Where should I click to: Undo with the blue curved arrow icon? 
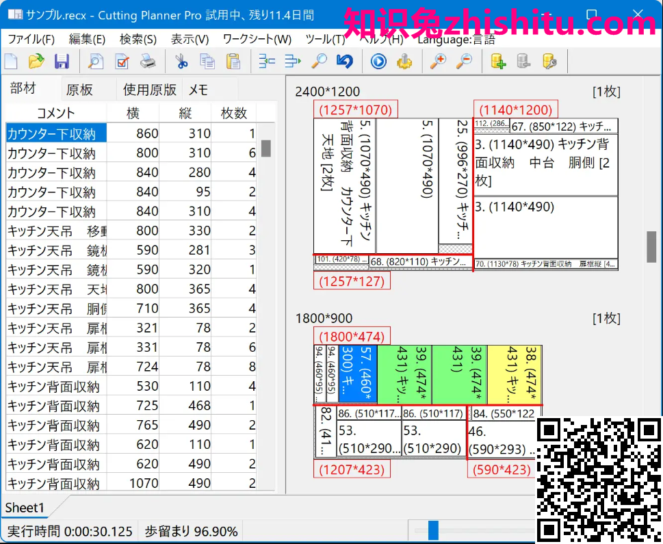345,62
